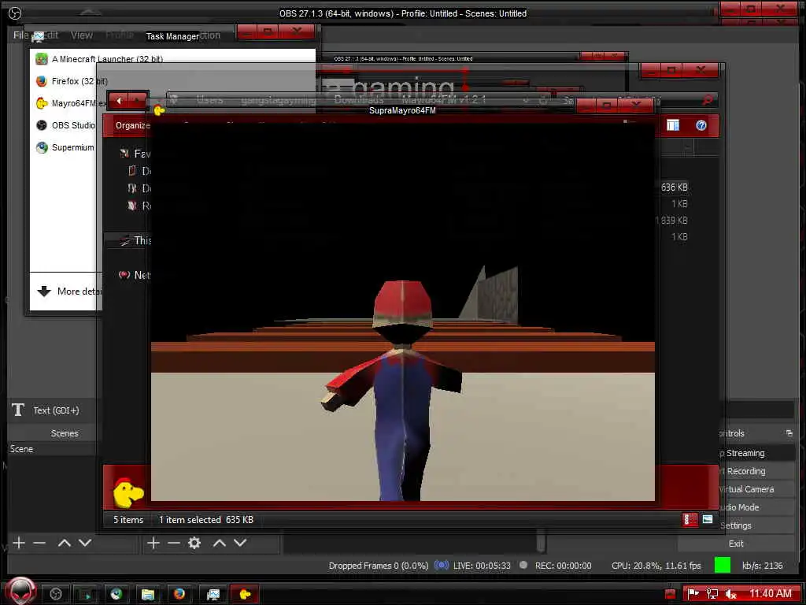The image size is (806, 605).
Task: Click the green stream status square in OBS
Action: pos(723,565)
